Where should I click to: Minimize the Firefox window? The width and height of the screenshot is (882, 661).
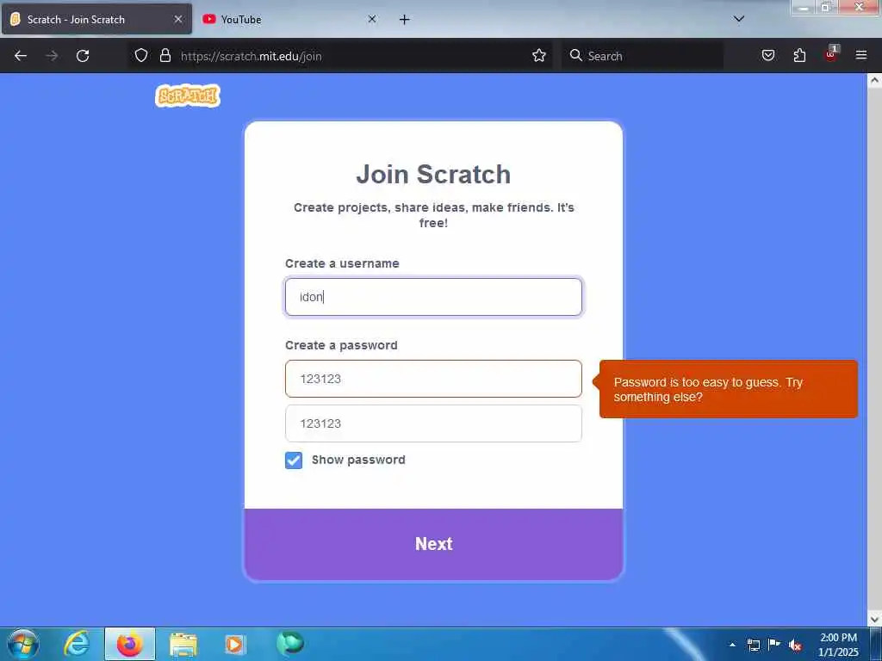coord(804,7)
